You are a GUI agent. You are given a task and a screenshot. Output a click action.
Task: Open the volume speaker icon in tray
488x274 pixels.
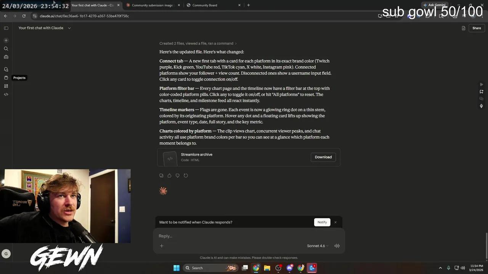[463, 268]
